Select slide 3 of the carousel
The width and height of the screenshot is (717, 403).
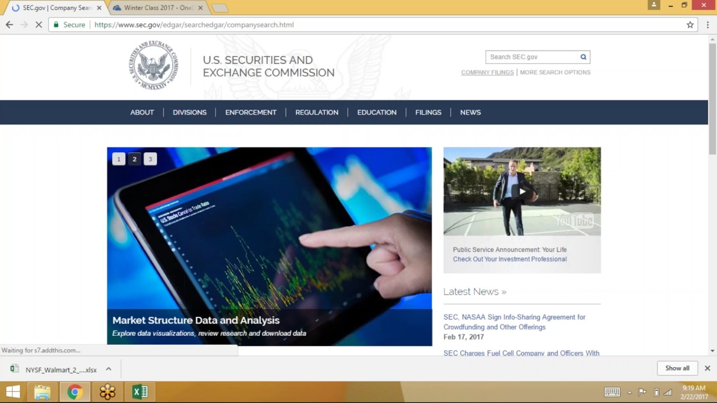coord(150,159)
